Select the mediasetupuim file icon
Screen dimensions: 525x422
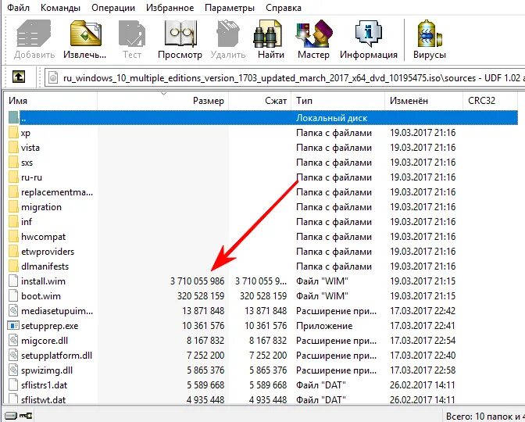point(13,311)
